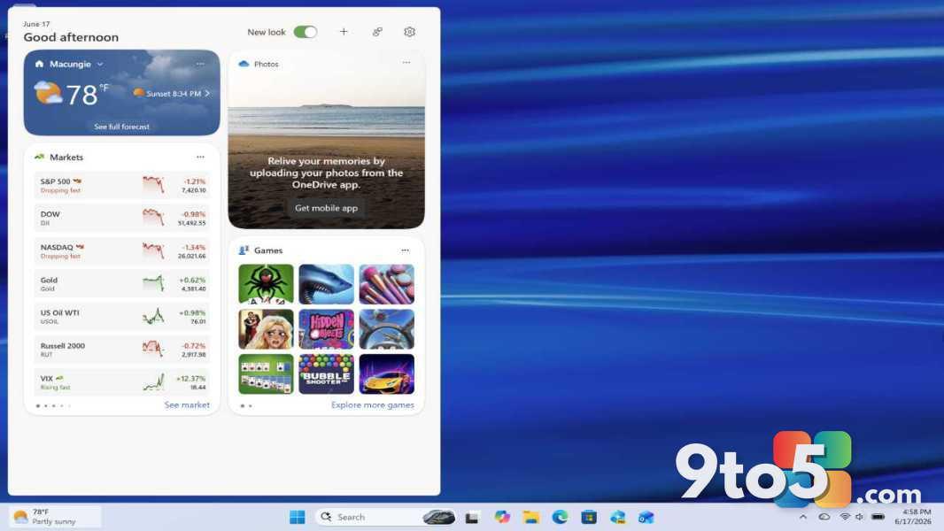Viewport: 944px width, 531px height.
Task: Open Markets widget more options menu
Action: (200, 157)
